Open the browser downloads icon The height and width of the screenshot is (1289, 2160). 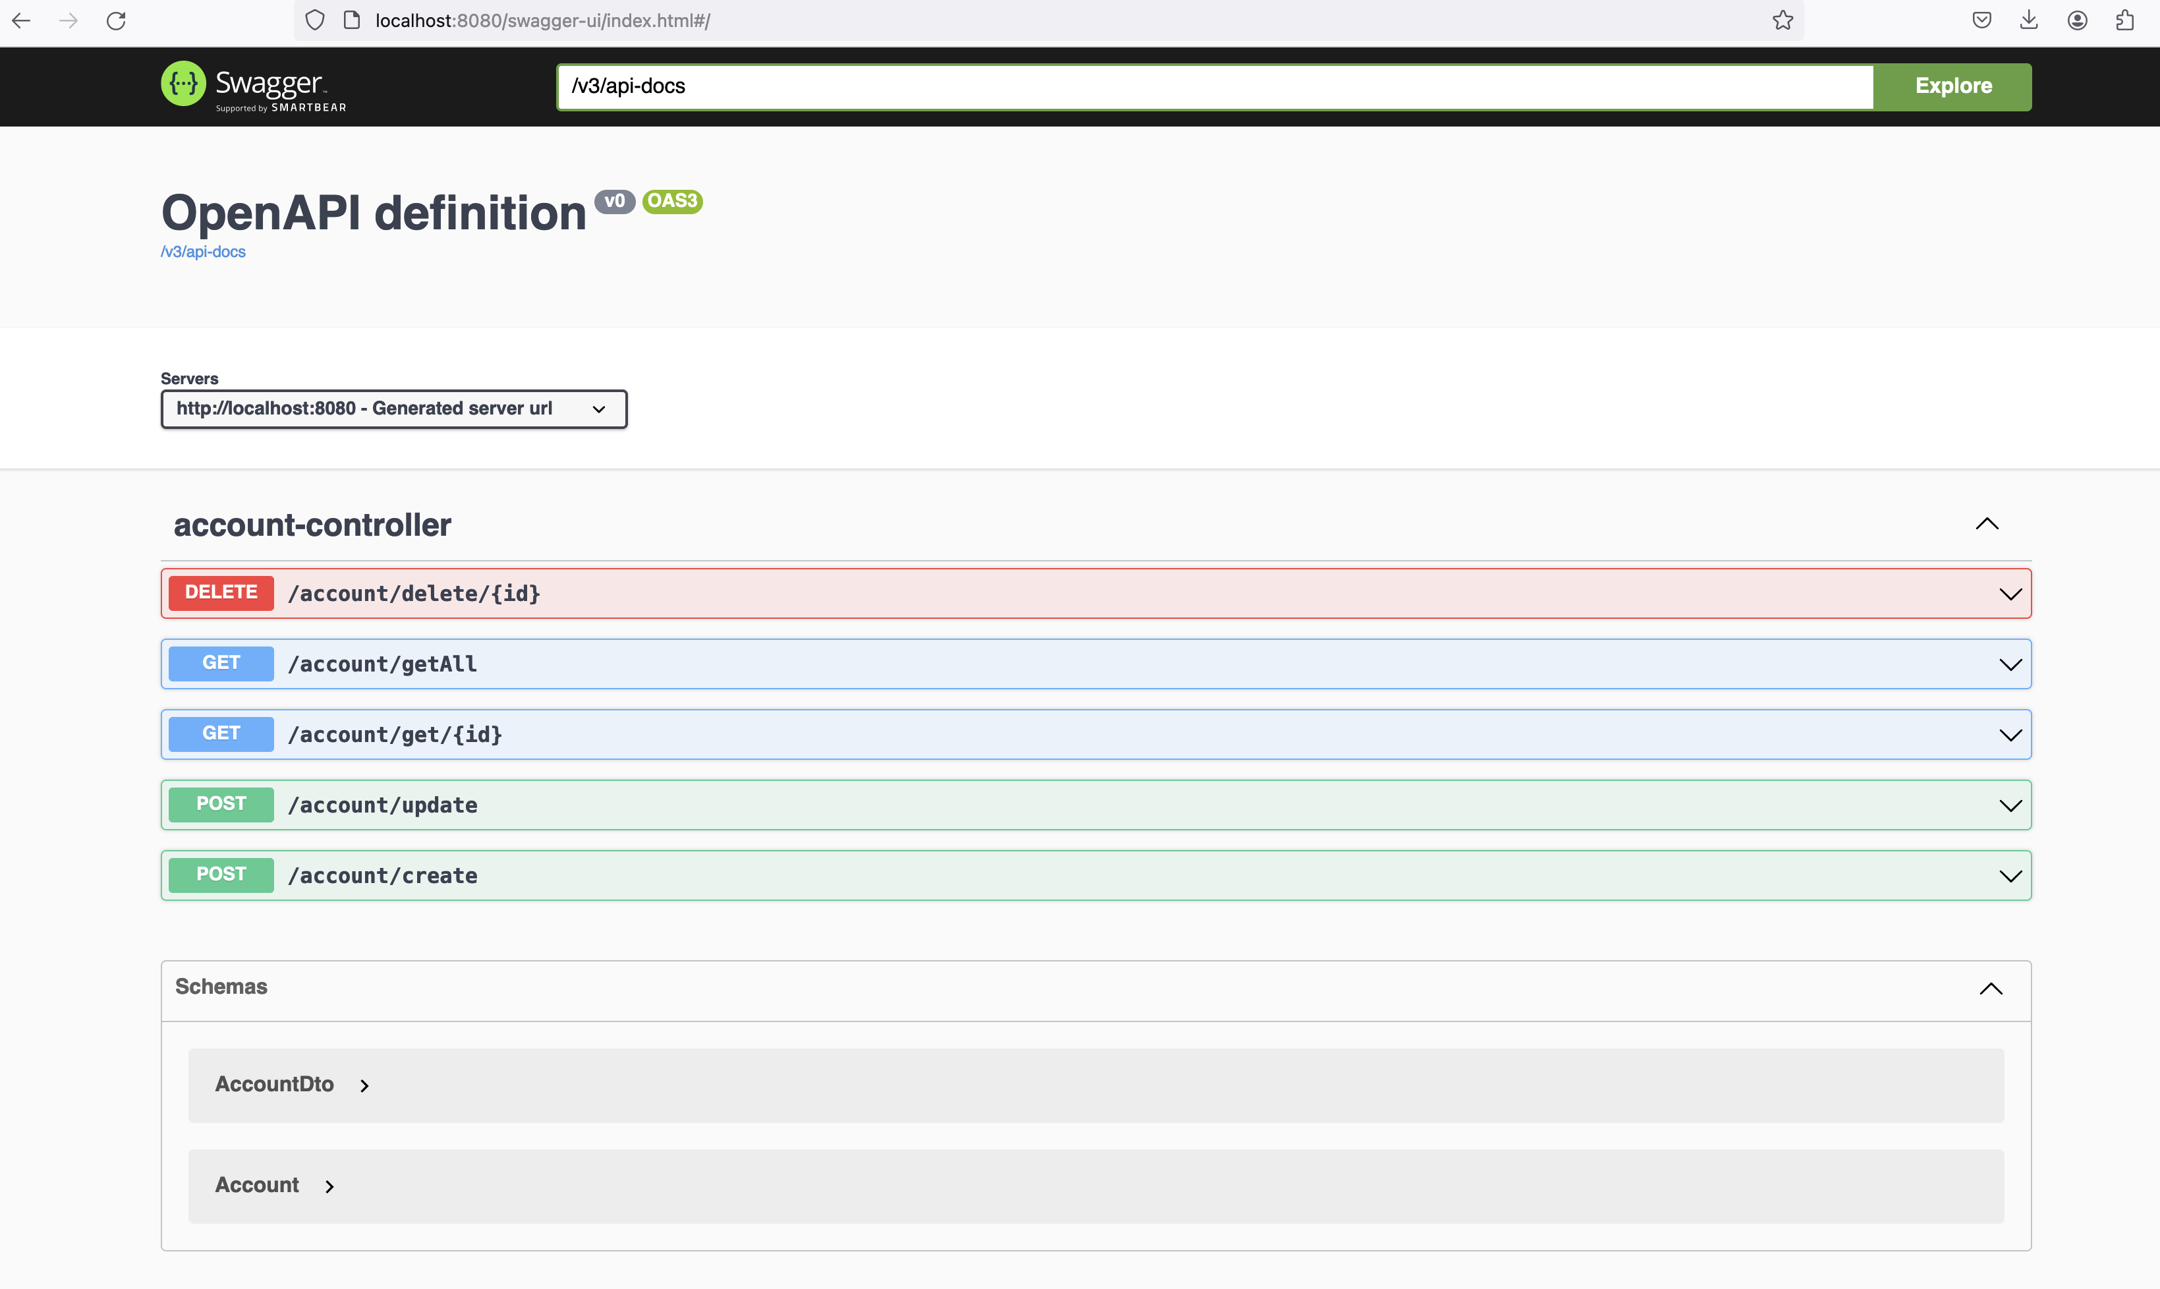pyautogui.click(x=2029, y=21)
